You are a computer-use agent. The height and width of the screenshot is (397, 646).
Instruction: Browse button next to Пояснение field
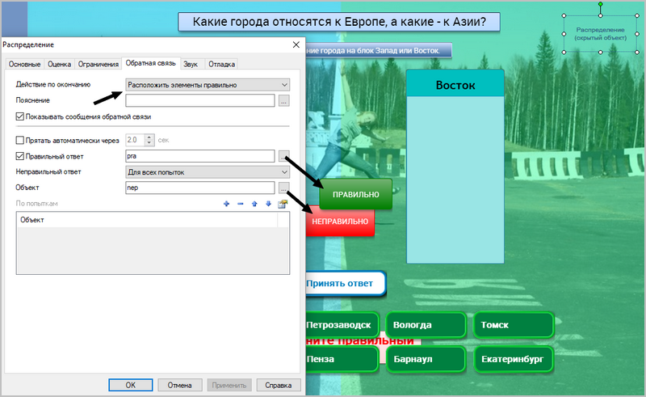click(x=284, y=100)
